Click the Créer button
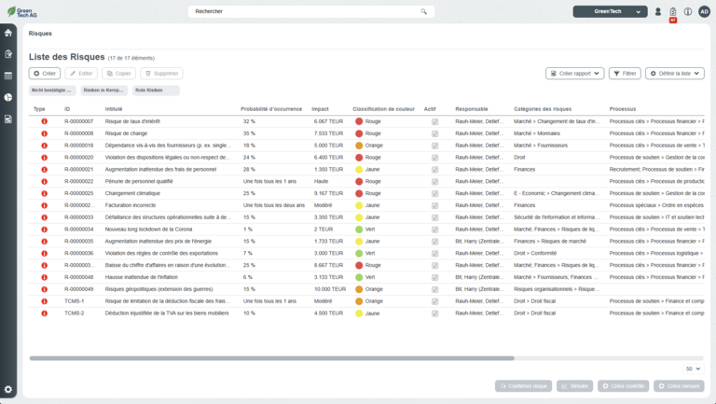The width and height of the screenshot is (716, 404). pos(45,73)
